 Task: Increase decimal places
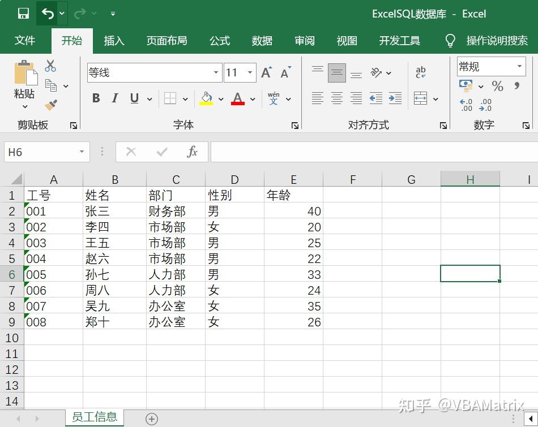click(x=466, y=105)
